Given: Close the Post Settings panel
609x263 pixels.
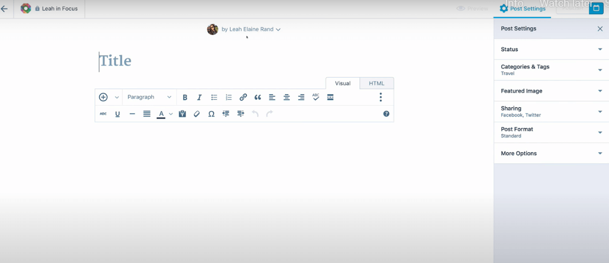Looking at the screenshot, I should click(x=600, y=29).
